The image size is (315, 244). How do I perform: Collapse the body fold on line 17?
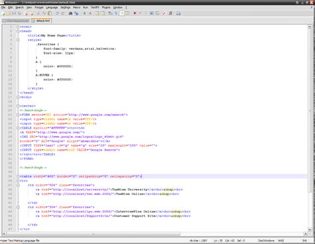(x=18, y=97)
